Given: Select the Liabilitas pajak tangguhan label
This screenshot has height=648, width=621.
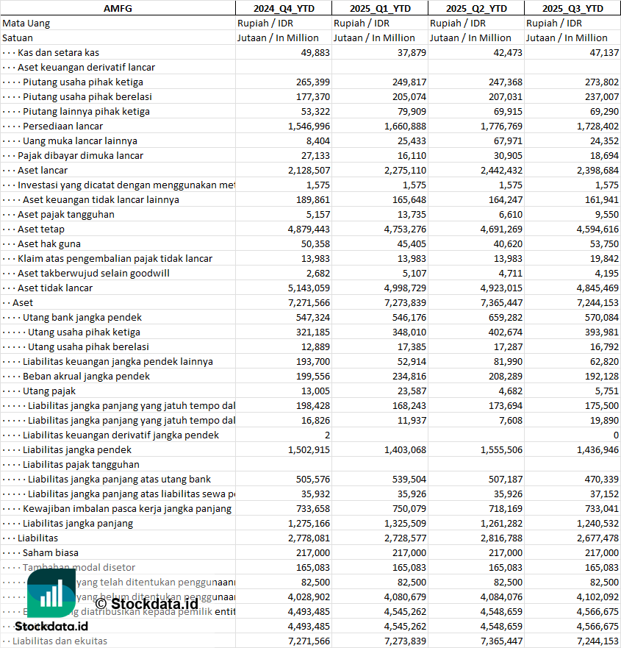Looking at the screenshot, I should click(x=81, y=465).
